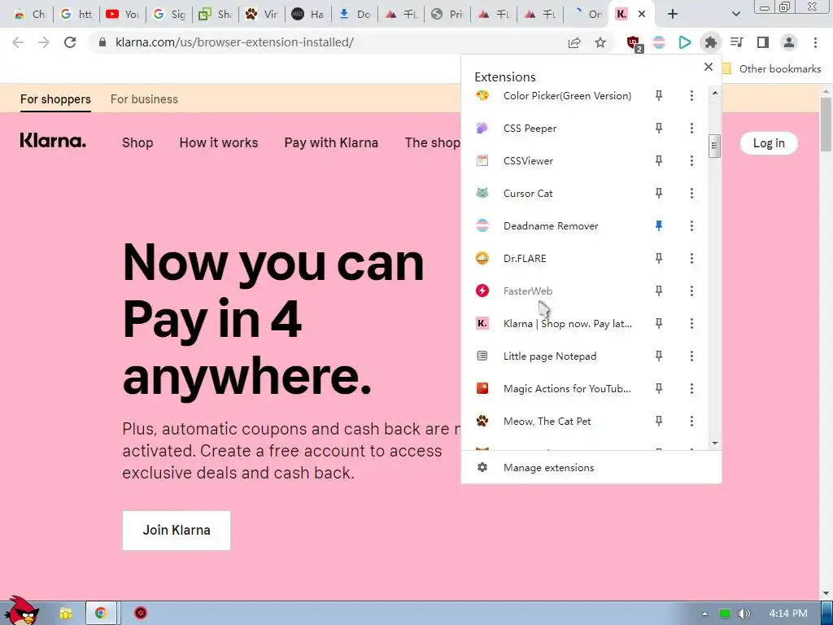Viewport: 833px width, 625px height.
Task: Bookmark this page with the star
Action: click(x=600, y=42)
